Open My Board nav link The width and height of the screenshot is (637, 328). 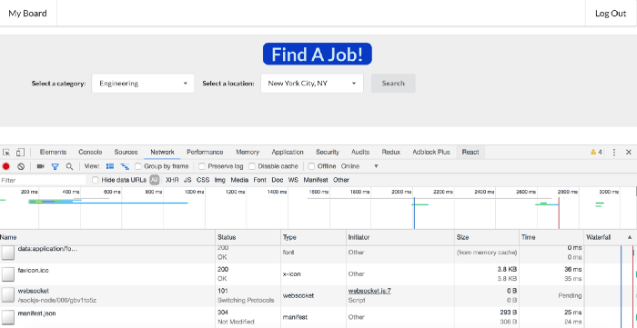click(x=27, y=13)
